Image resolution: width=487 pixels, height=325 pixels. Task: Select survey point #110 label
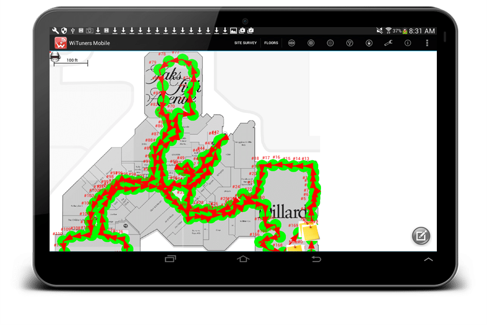click(58, 234)
